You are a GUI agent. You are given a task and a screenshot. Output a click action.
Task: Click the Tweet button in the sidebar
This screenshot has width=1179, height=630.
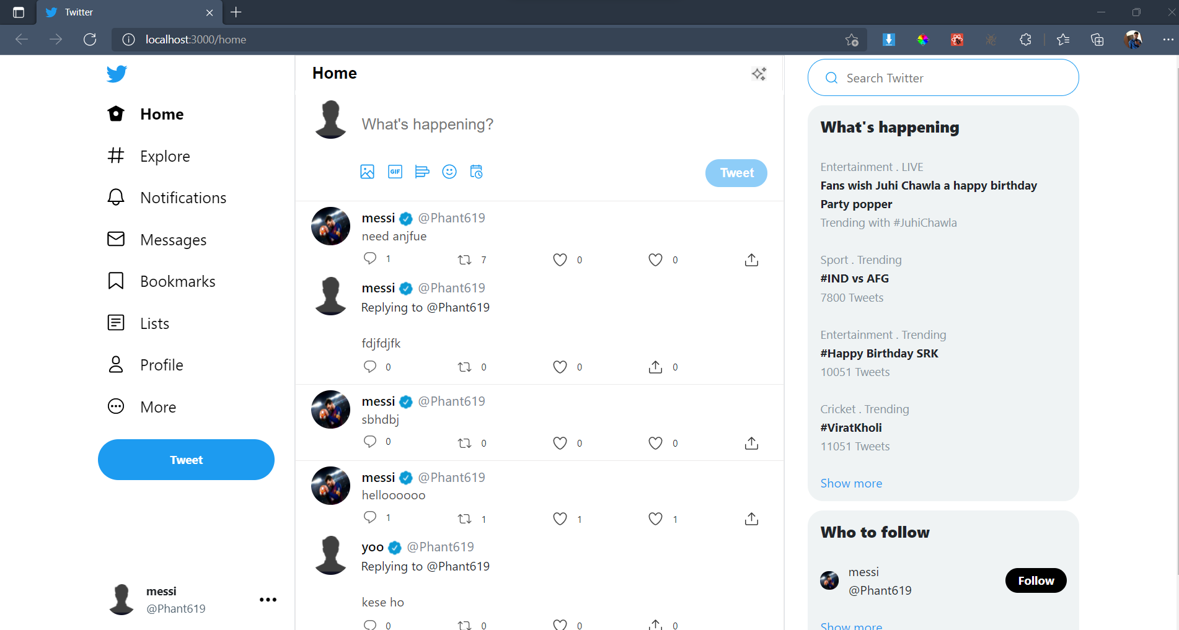point(186,459)
